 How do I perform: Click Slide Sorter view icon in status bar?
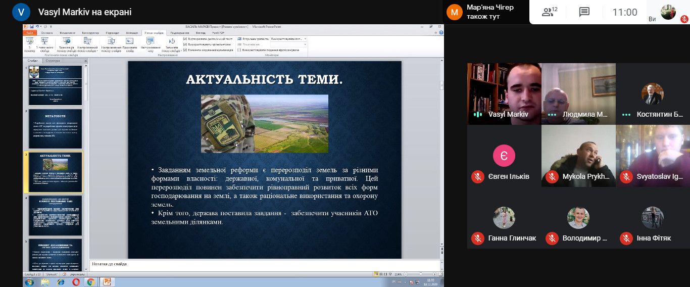pyautogui.click(x=380, y=274)
